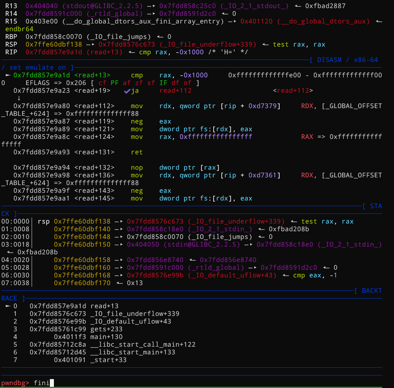The width and height of the screenshot is (394, 388).
Task: Click the RSP register stack address
Action: click(x=54, y=45)
